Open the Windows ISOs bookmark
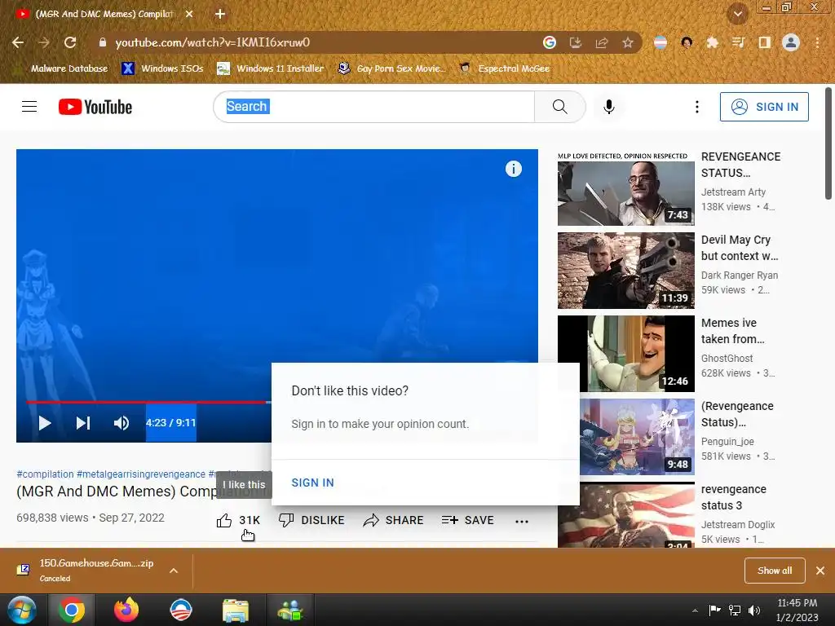Viewport: 835px width, 626px height. 163,68
